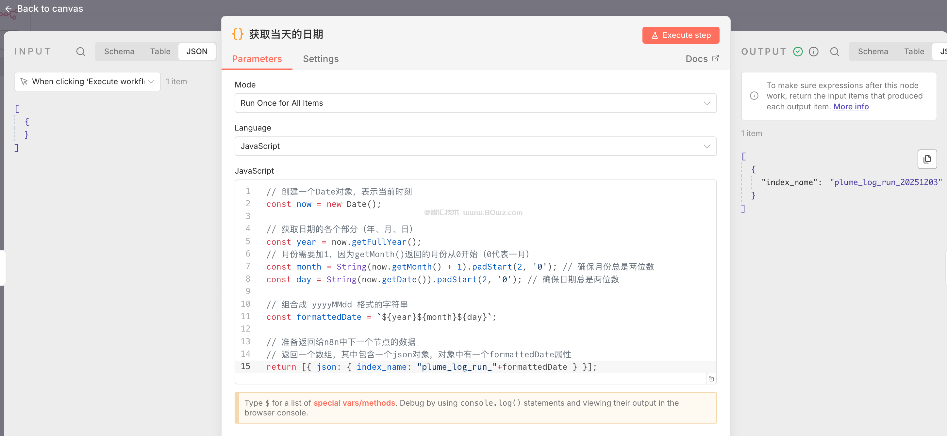
Task: Open the Docs external link
Action: pyautogui.click(x=702, y=59)
